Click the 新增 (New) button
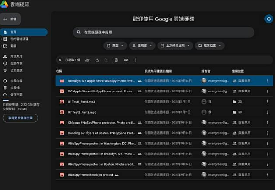The image size is (275, 190). coord(10,19)
